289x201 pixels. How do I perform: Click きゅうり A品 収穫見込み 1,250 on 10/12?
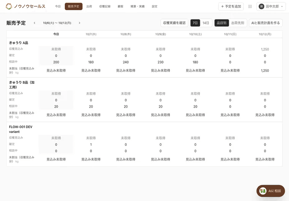pyautogui.click(x=265, y=49)
